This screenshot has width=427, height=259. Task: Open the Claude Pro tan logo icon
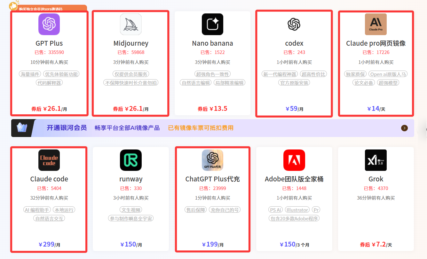[376, 24]
